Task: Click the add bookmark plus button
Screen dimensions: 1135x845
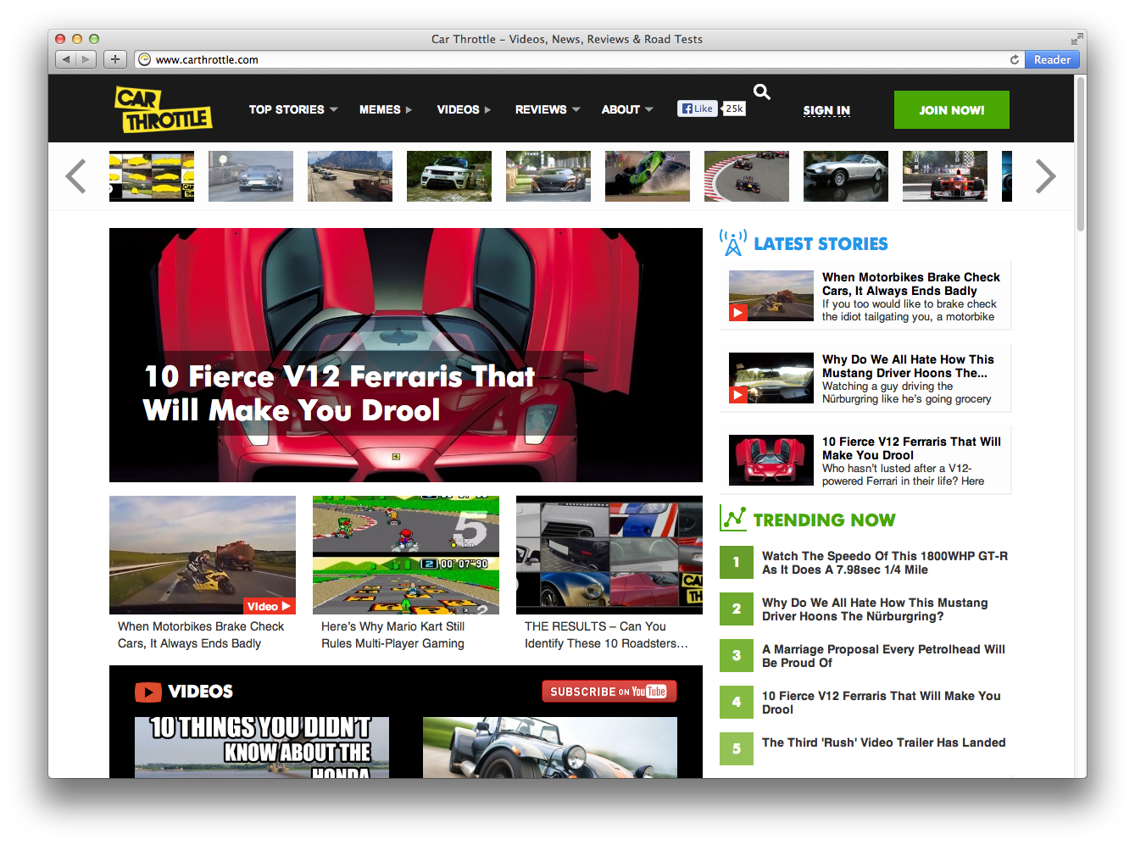Action: [x=115, y=59]
